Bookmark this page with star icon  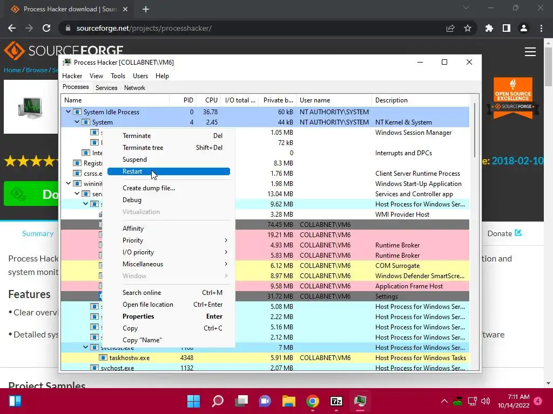click(x=468, y=28)
